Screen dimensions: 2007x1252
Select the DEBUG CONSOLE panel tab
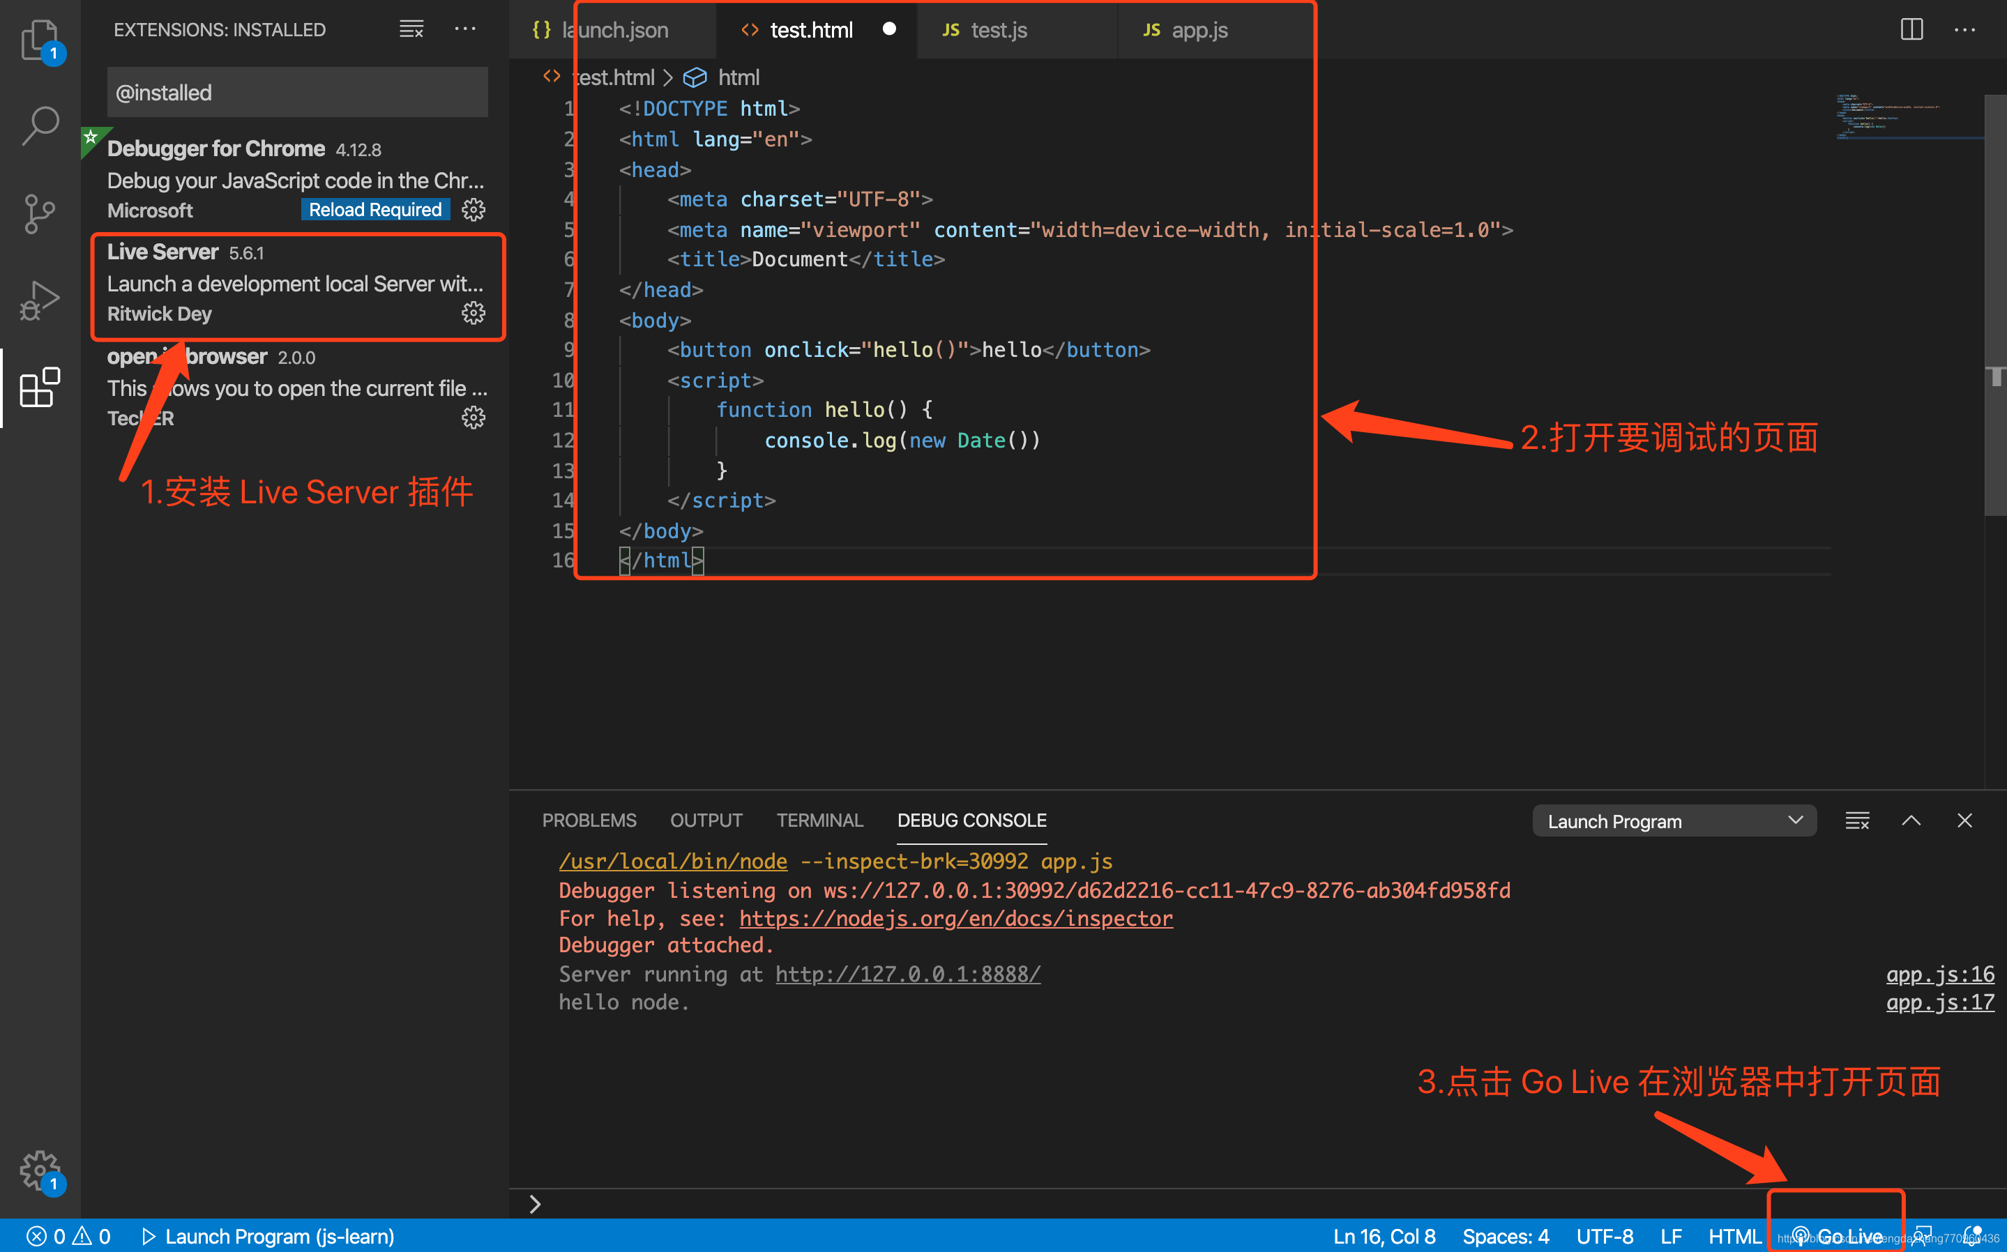tap(971, 820)
